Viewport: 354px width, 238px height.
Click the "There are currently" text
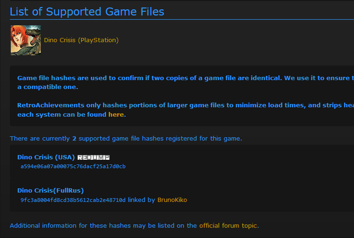click(40, 139)
